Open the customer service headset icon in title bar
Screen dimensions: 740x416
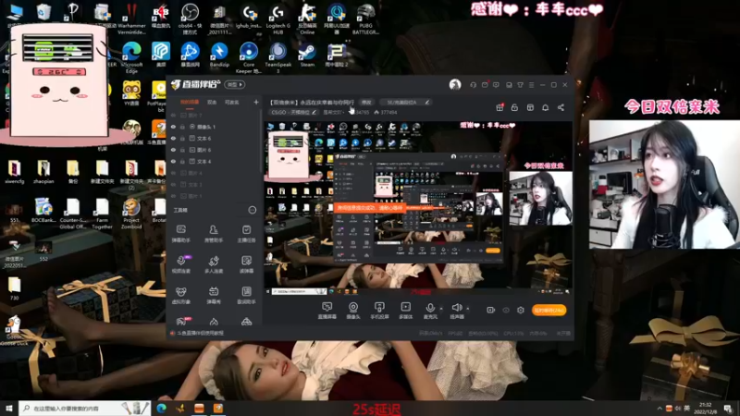(x=473, y=85)
